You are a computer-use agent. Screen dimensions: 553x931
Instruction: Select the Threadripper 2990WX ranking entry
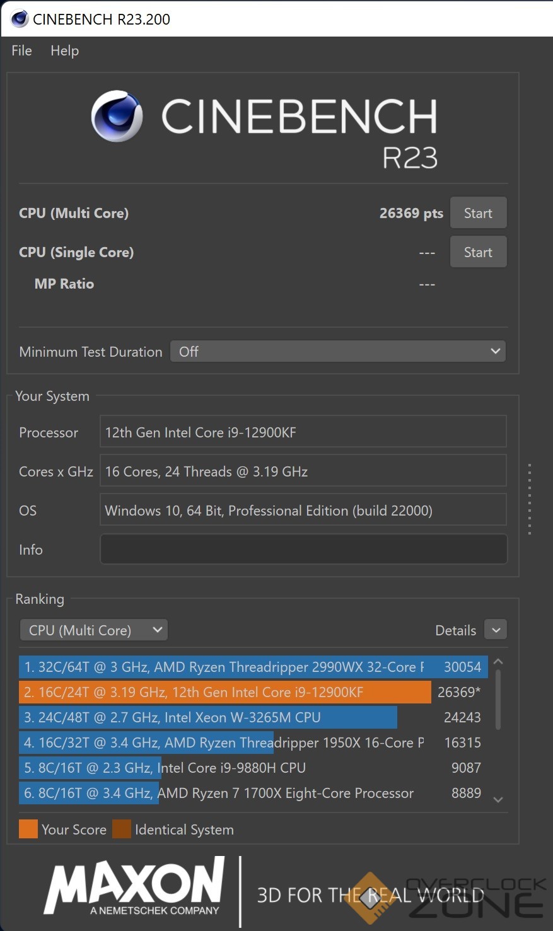(x=252, y=667)
